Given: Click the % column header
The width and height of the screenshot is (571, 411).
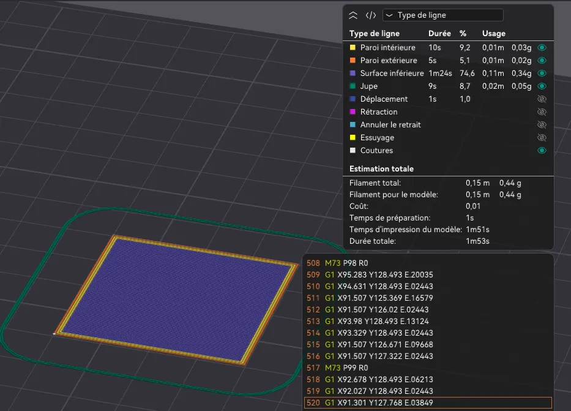Looking at the screenshot, I should point(463,34).
